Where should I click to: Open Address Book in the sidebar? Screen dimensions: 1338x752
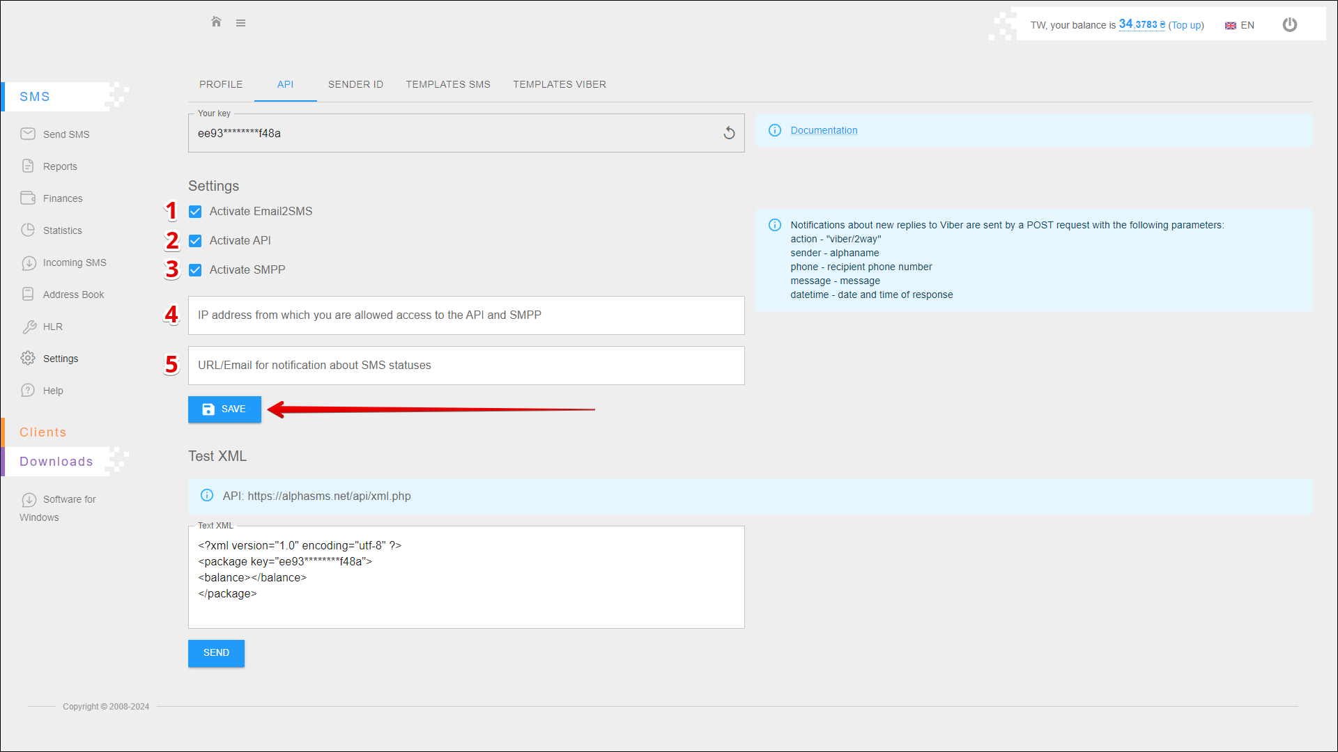pos(73,295)
